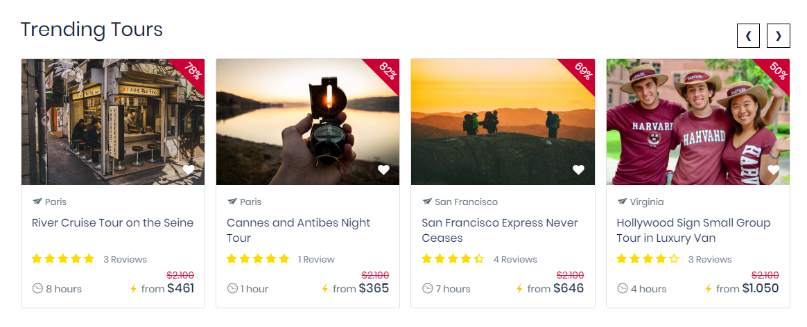Show next trending tours slide
The image size is (807, 327).
[x=779, y=36]
